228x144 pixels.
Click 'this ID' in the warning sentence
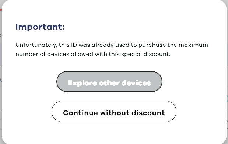click(x=68, y=45)
